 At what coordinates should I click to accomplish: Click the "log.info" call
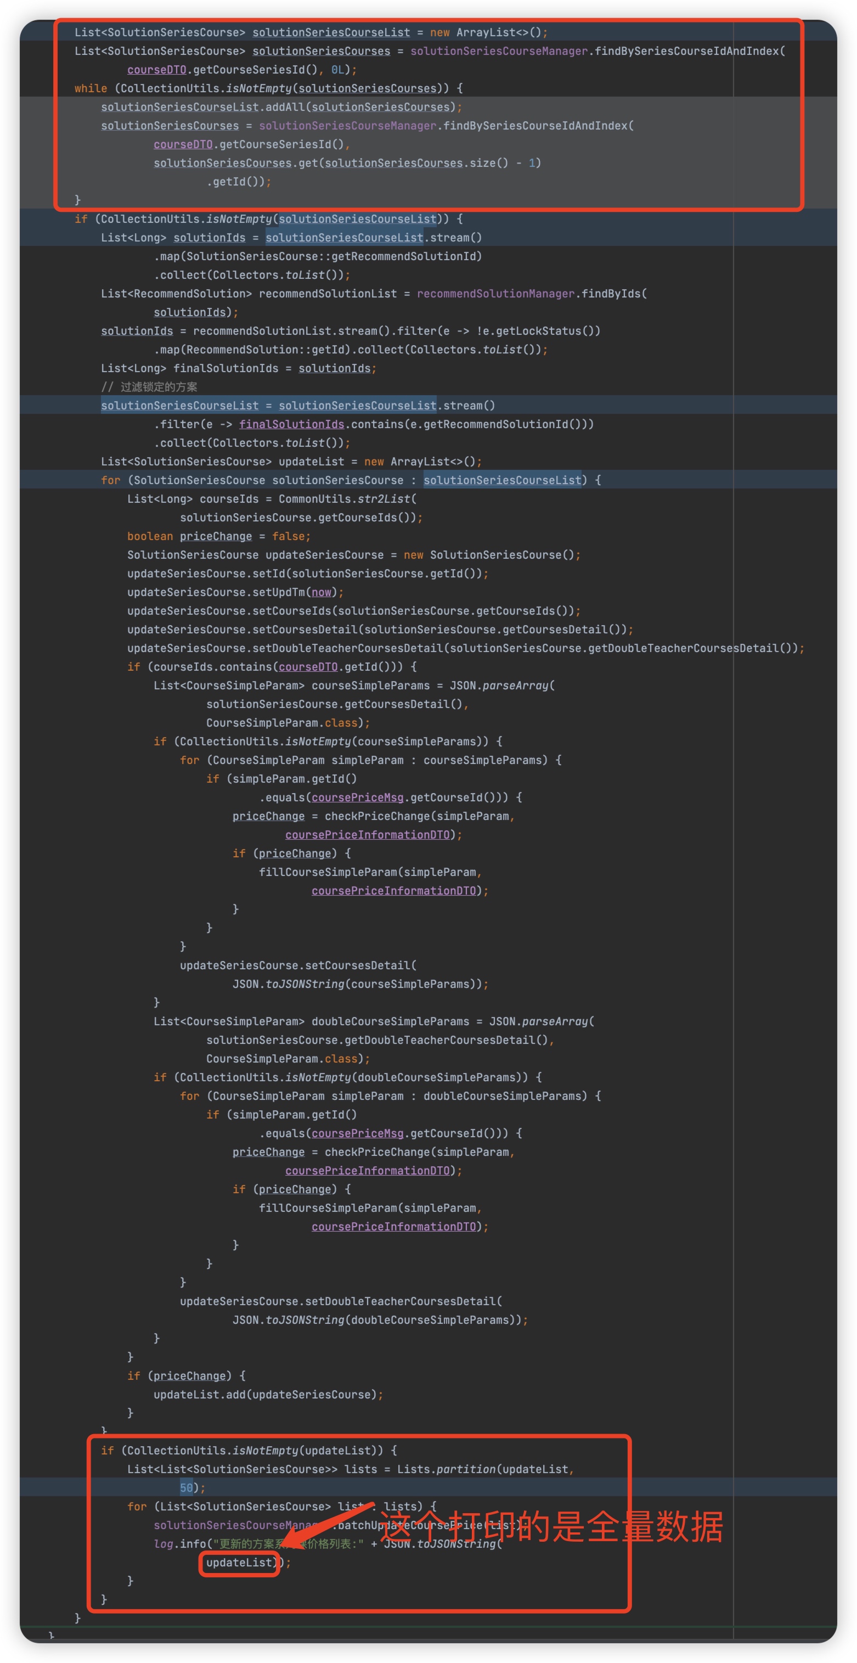(x=179, y=1544)
